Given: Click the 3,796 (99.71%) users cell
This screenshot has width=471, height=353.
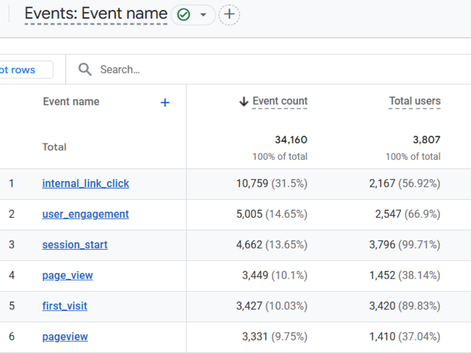Looking at the screenshot, I should (405, 245).
